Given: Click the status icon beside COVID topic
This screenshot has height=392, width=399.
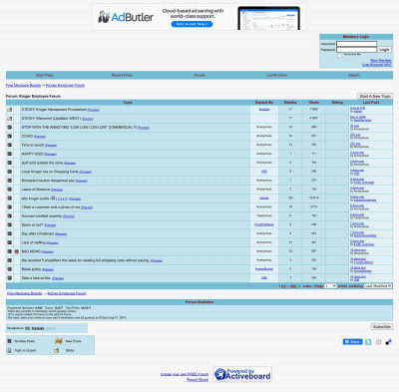Looking at the screenshot, I should (x=10, y=136).
